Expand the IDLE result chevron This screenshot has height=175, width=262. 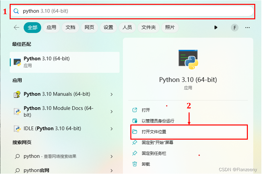112,129
